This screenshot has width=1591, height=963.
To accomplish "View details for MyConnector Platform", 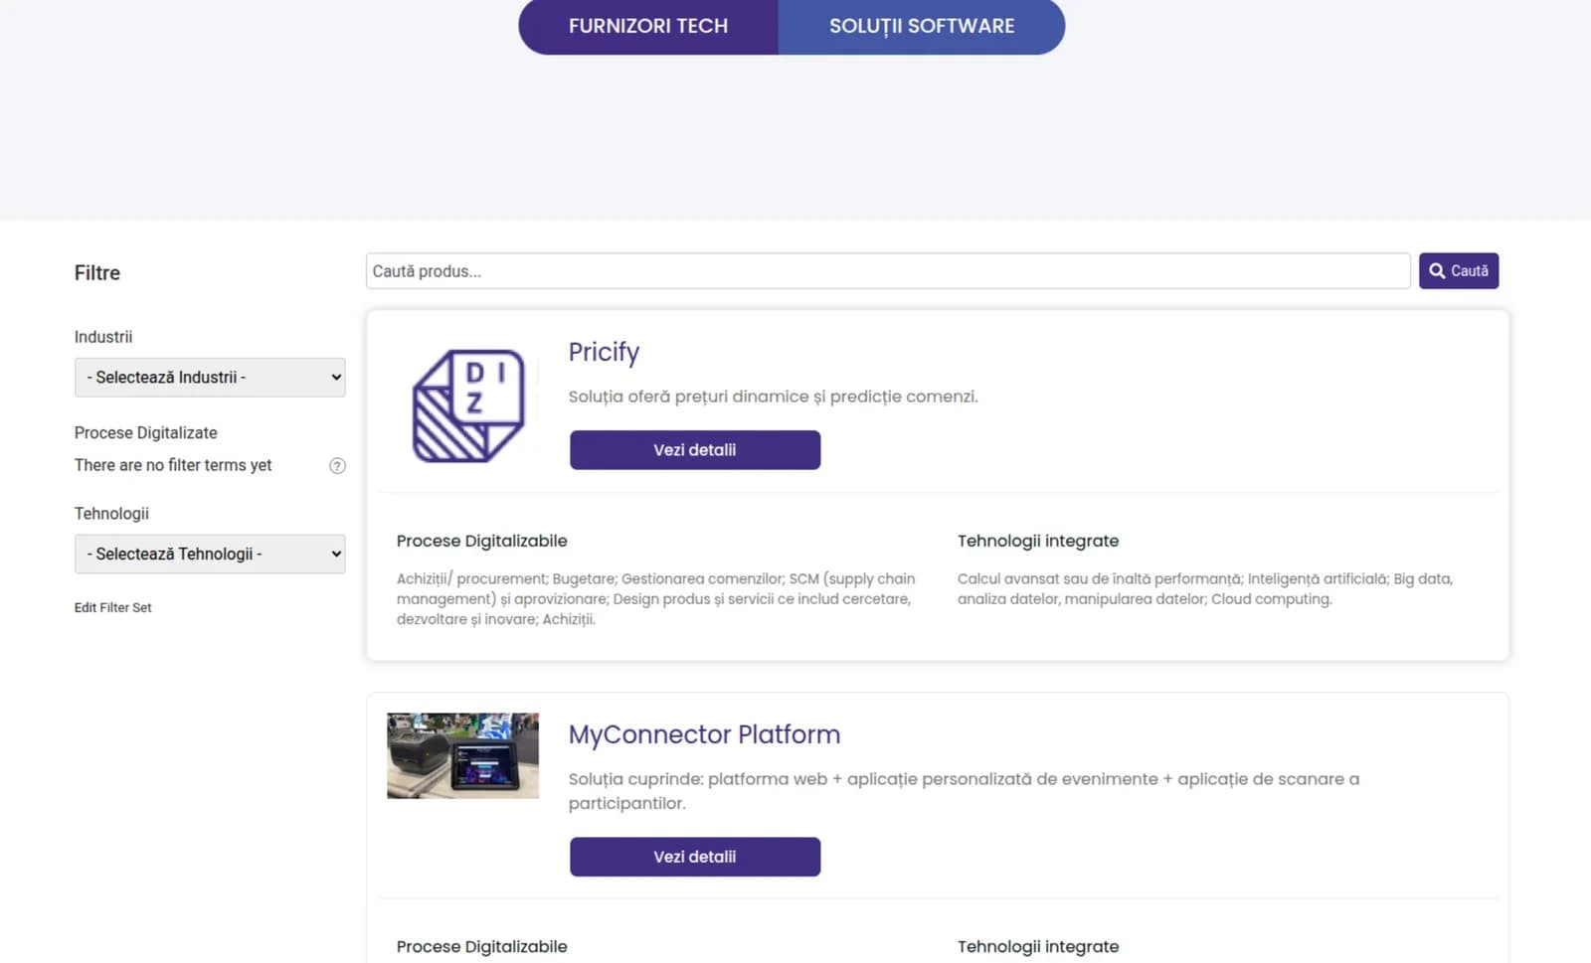I will click(x=695, y=857).
